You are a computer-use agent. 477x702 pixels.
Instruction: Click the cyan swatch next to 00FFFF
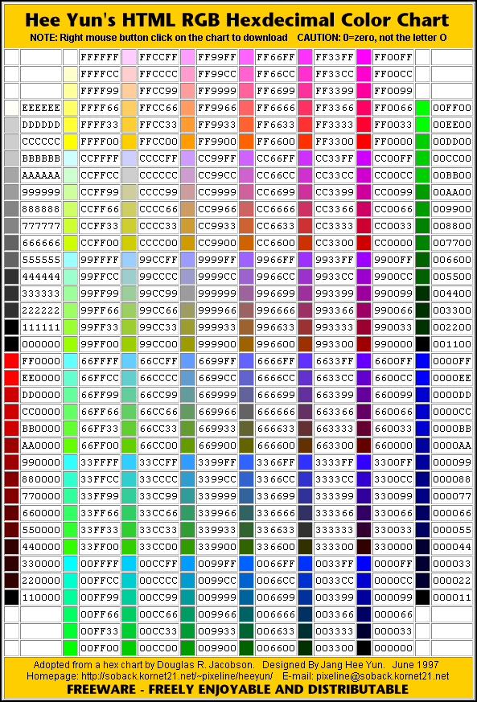[70, 564]
